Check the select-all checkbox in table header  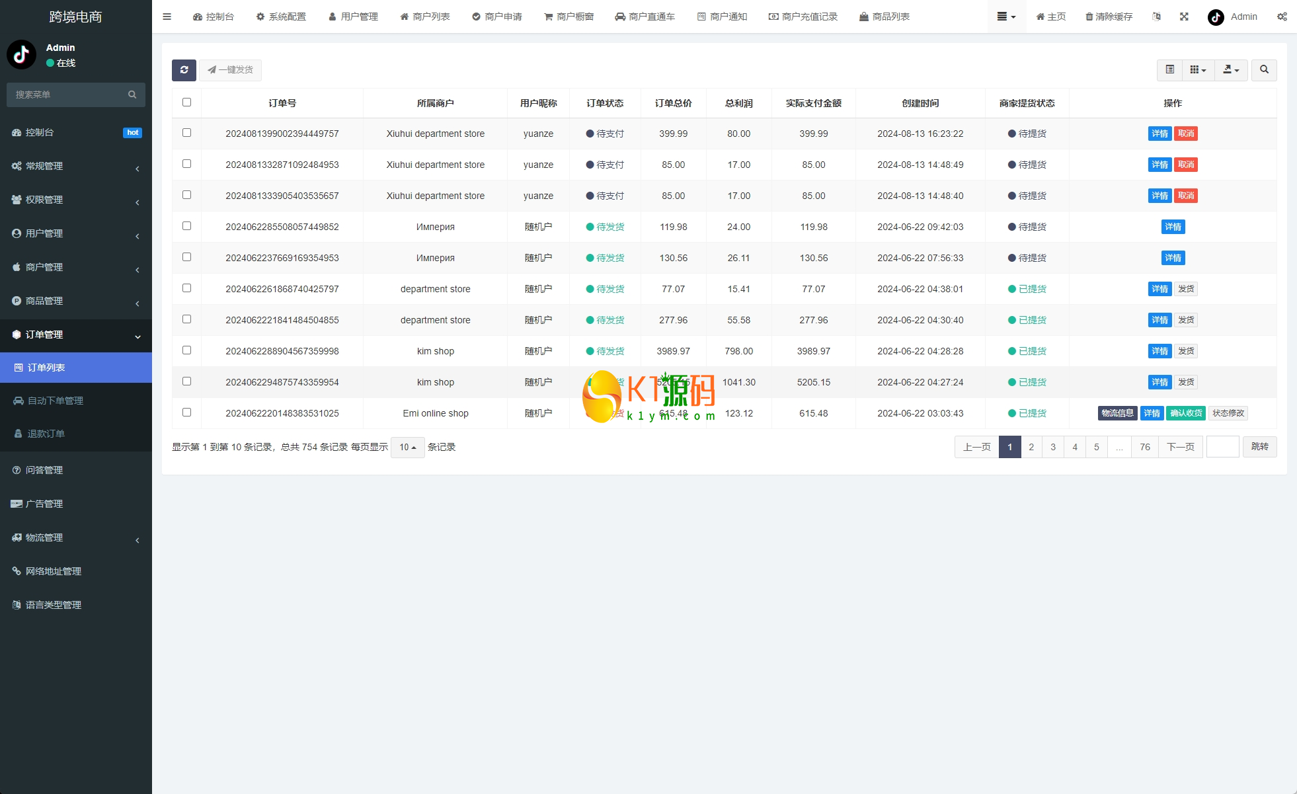click(186, 102)
